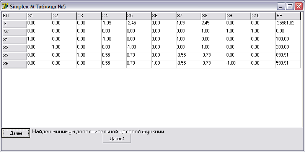The image size is (305, 152).
Task: Click the 1,09 cell in the -E row
Action: pyautogui.click(x=189, y=24)
